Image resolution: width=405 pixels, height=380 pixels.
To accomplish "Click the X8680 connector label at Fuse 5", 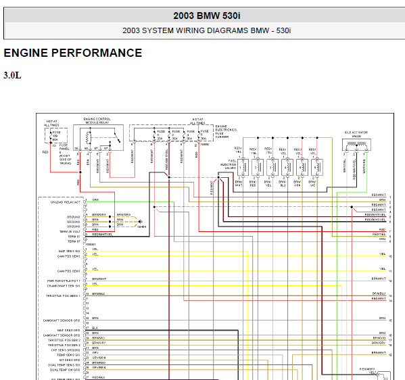I will 205,145.
